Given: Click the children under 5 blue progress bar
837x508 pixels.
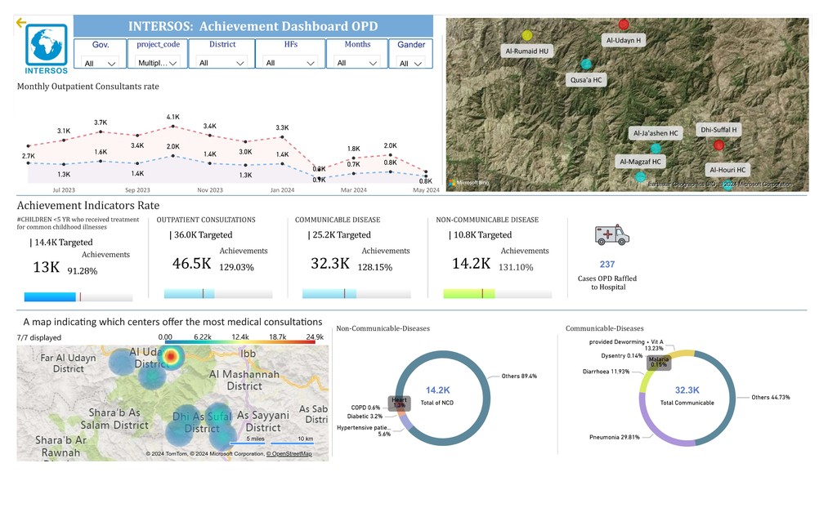Looking at the screenshot, I should coord(78,296).
